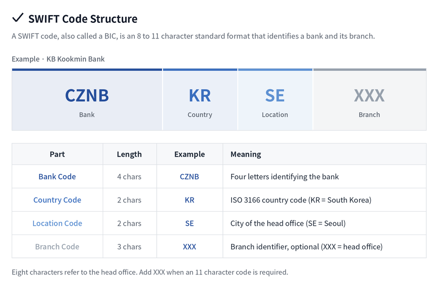
Task: Click the SWIFT Code Structure heading
Action: tap(83, 18)
